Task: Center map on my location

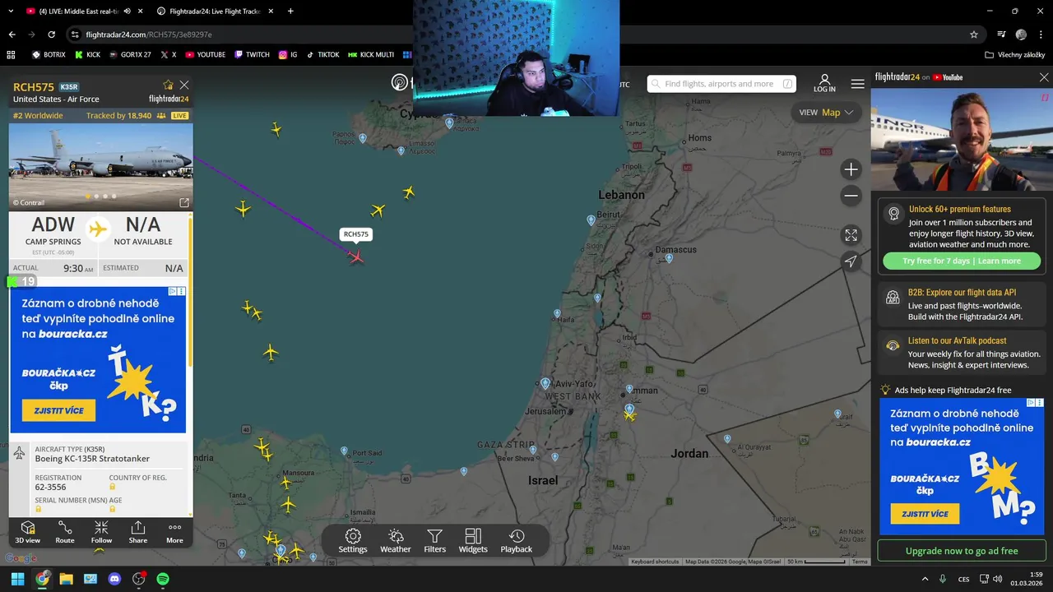Action: pyautogui.click(x=851, y=261)
